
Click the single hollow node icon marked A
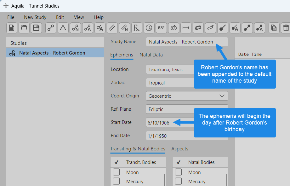(x=100, y=28)
